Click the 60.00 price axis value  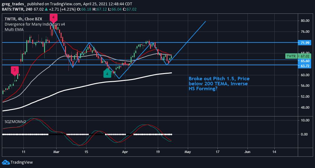tap(305, 75)
